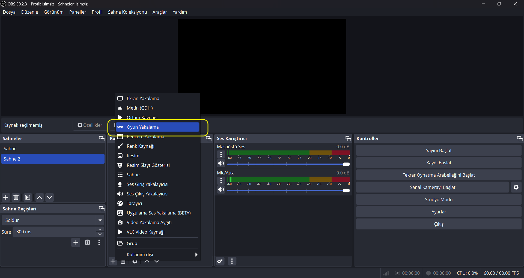Select Grup from source menu

158,243
